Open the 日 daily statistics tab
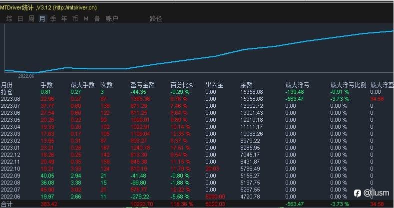The height and width of the screenshot is (208, 394). coord(20,18)
